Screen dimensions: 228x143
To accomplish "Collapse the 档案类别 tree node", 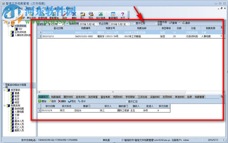I will (5, 105).
